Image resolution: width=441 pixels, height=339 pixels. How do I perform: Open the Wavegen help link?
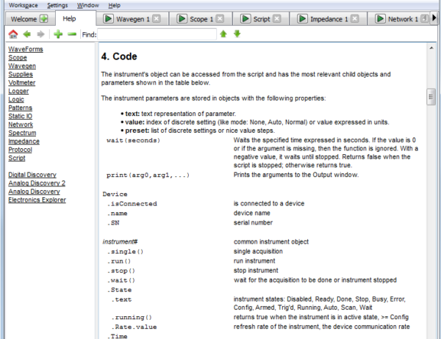[x=22, y=66]
